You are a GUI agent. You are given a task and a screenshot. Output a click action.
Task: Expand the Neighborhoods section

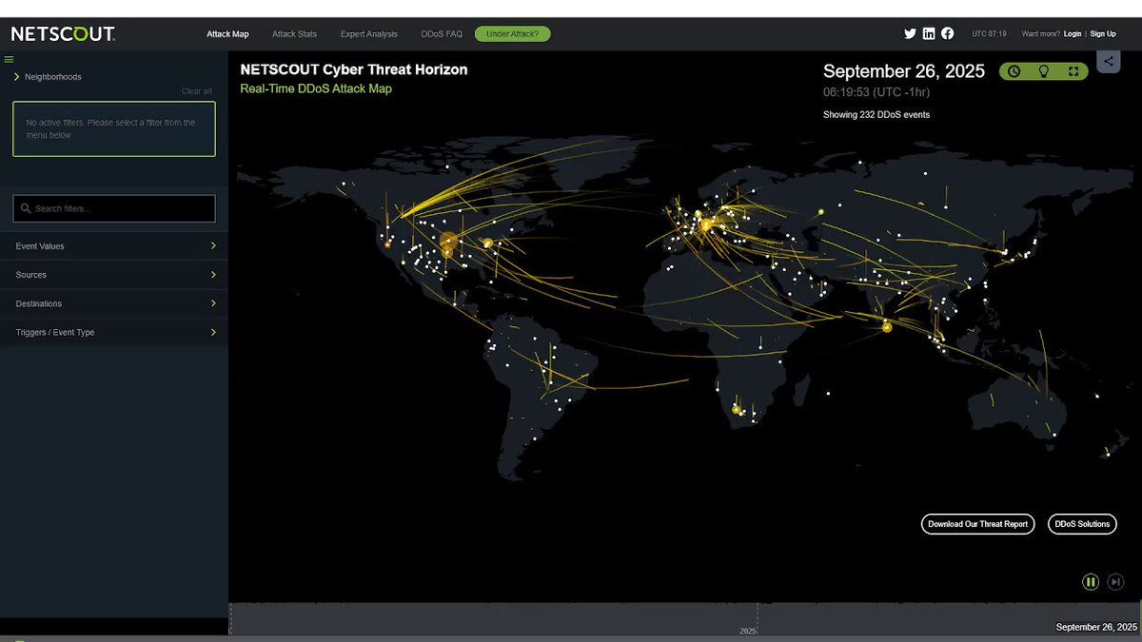(48, 77)
